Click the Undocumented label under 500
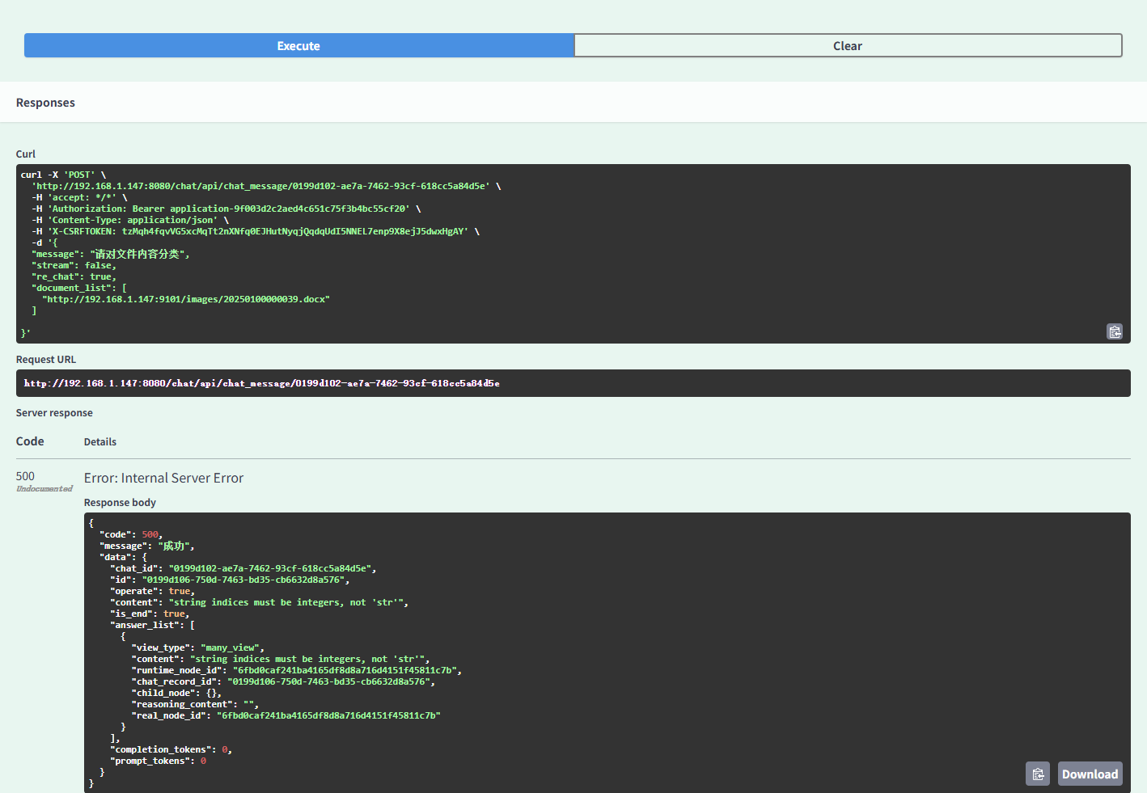 pos(44,489)
